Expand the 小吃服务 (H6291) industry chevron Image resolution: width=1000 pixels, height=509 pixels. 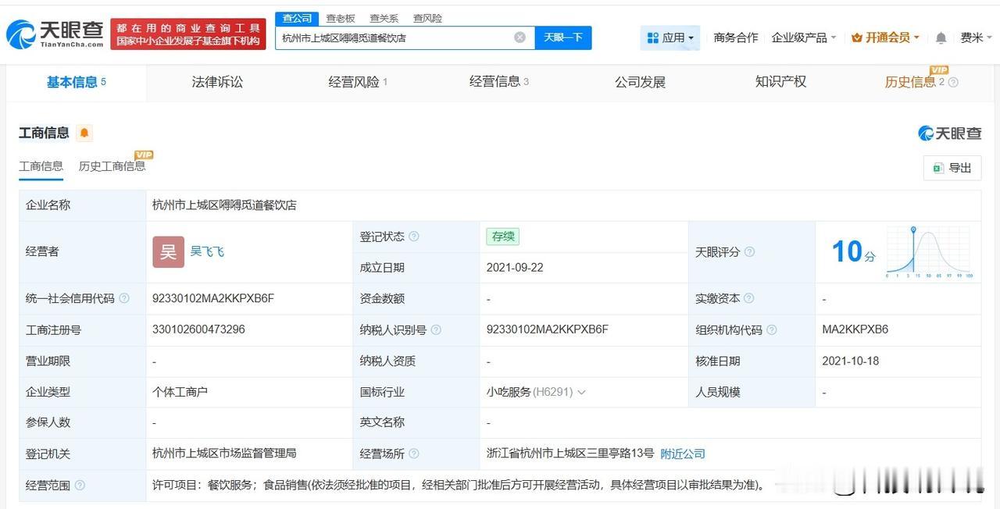(x=581, y=392)
